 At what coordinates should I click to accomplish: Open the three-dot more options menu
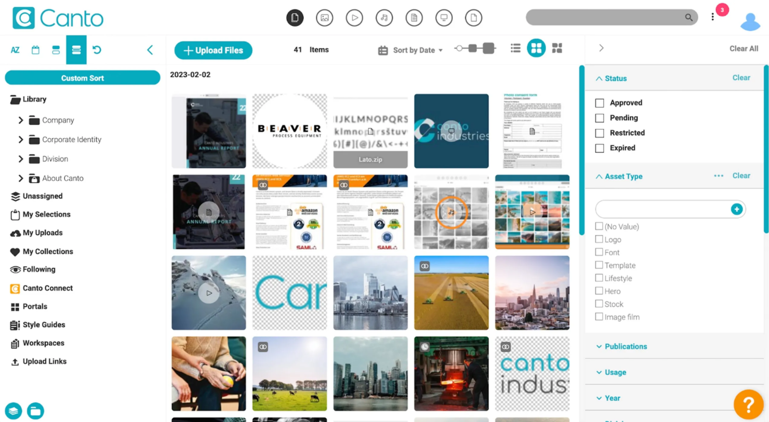point(712,17)
